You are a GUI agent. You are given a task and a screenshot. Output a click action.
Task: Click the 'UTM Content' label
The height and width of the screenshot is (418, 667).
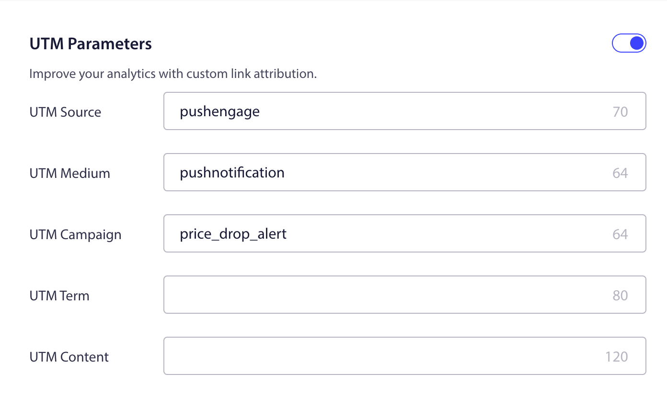pyautogui.click(x=69, y=357)
